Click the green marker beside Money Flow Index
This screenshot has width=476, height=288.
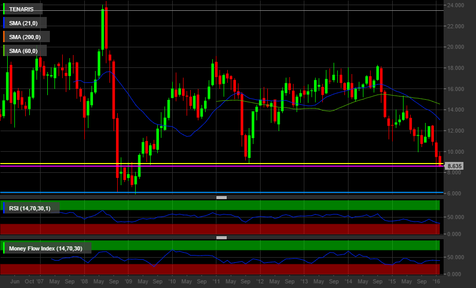(x=4, y=248)
